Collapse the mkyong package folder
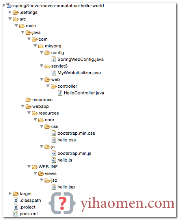The width and height of the screenshot is (179, 220). coord(35,46)
